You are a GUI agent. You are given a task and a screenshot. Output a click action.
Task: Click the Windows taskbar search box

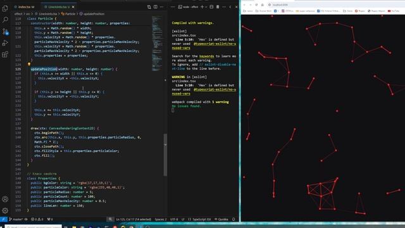tap(33, 226)
